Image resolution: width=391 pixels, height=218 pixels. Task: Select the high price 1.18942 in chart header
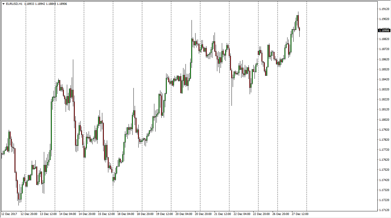pos(40,4)
